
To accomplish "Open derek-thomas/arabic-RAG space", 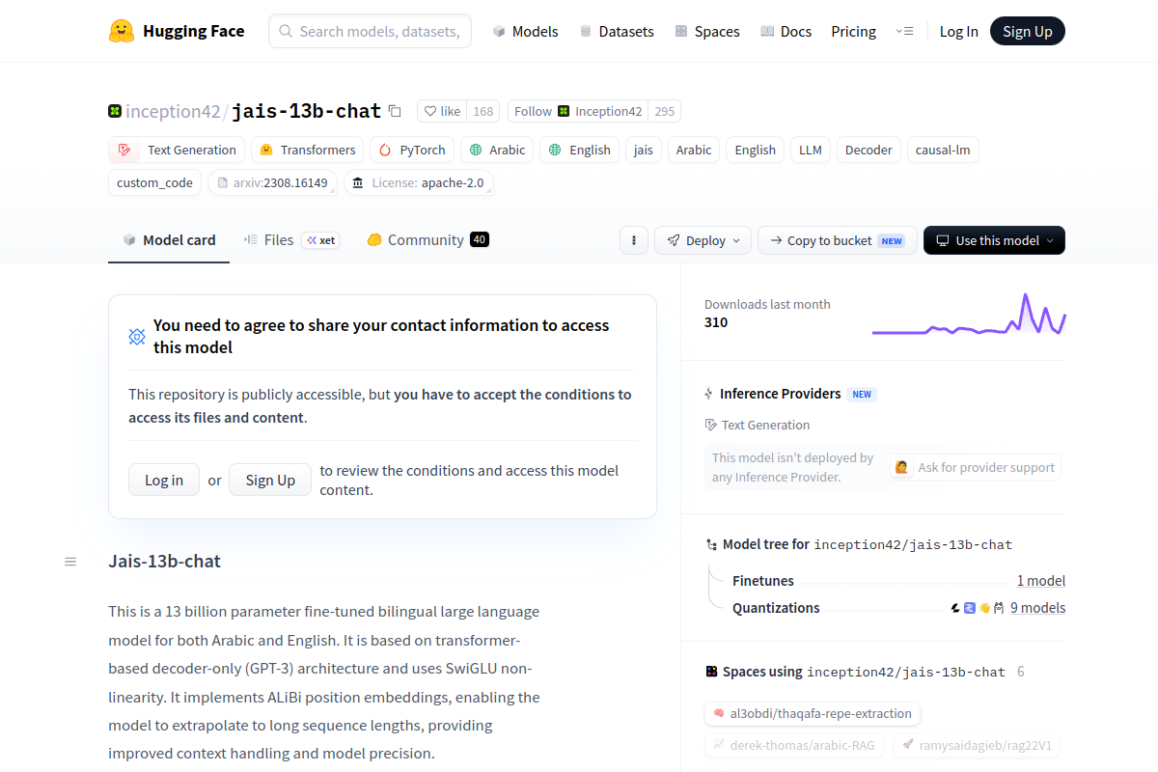I will tap(794, 745).
